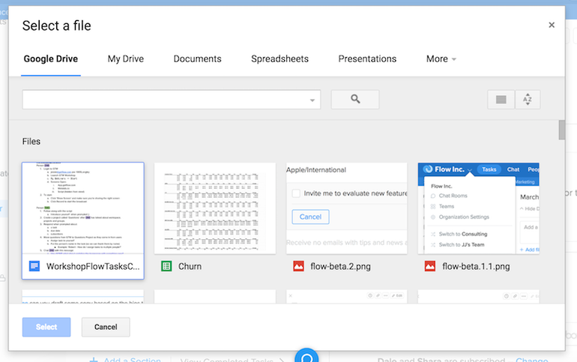Click Change link in background window
The height and width of the screenshot is (362, 577).
point(532,360)
